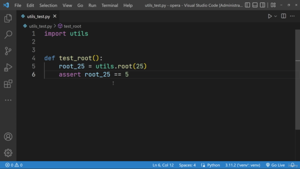The height and width of the screenshot is (169, 300).
Task: Open the Terminal menu
Action: click(x=110, y=5)
